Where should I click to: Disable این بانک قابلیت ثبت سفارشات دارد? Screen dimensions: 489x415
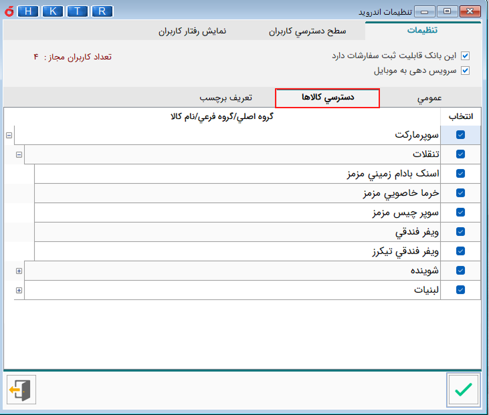click(466, 56)
